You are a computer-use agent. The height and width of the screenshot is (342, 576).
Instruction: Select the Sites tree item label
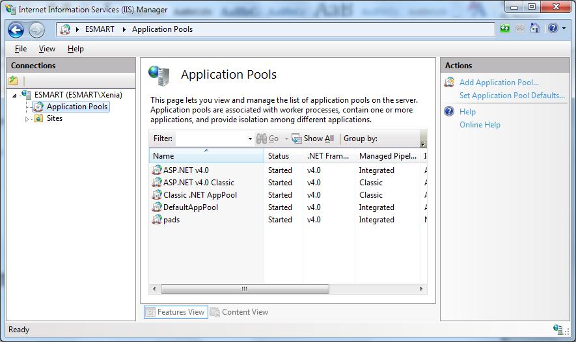click(55, 118)
